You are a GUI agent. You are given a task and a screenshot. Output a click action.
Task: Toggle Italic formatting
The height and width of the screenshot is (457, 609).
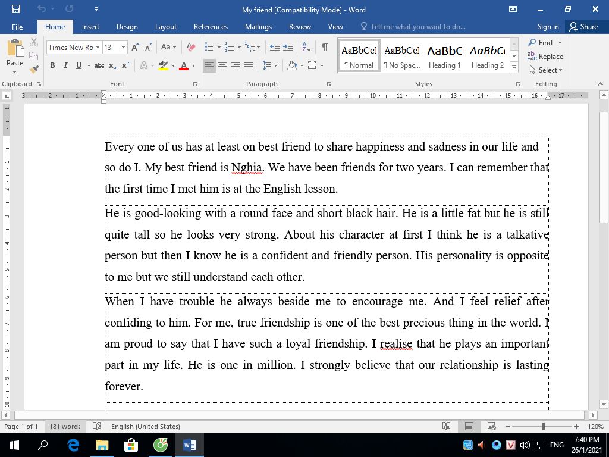tap(65, 65)
